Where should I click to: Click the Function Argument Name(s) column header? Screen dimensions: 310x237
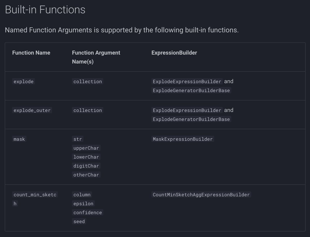(x=96, y=57)
